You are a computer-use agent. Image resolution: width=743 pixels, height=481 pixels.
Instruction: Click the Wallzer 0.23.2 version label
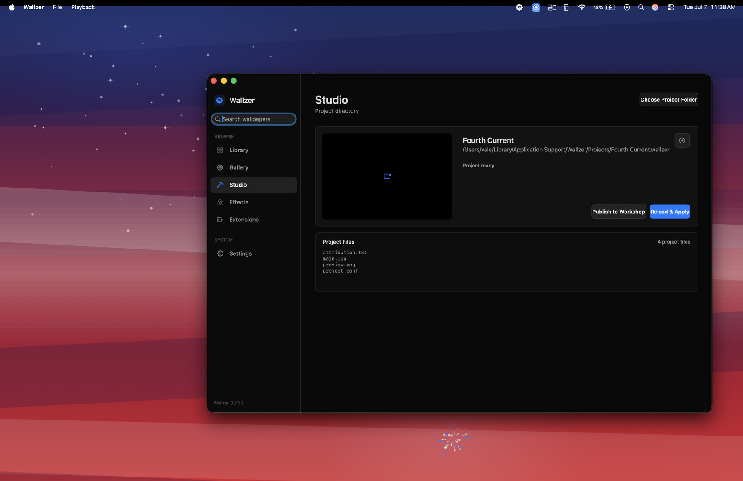coord(228,403)
